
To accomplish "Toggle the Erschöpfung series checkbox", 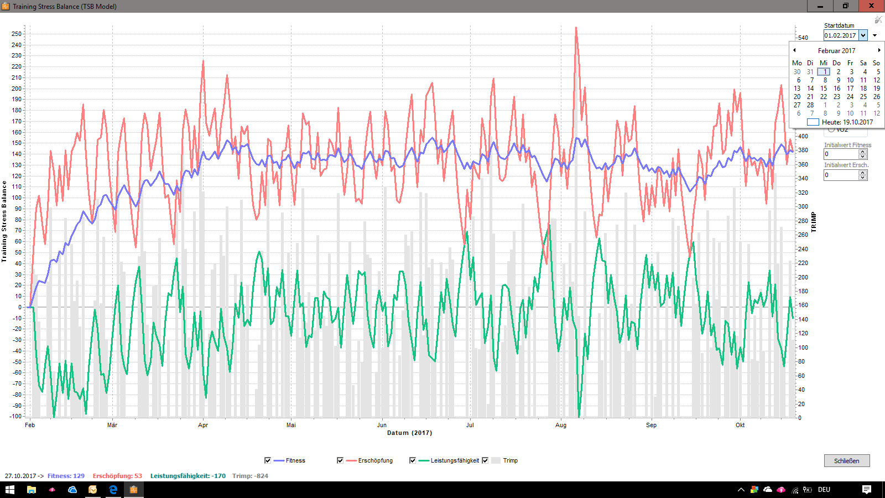I will [340, 460].
